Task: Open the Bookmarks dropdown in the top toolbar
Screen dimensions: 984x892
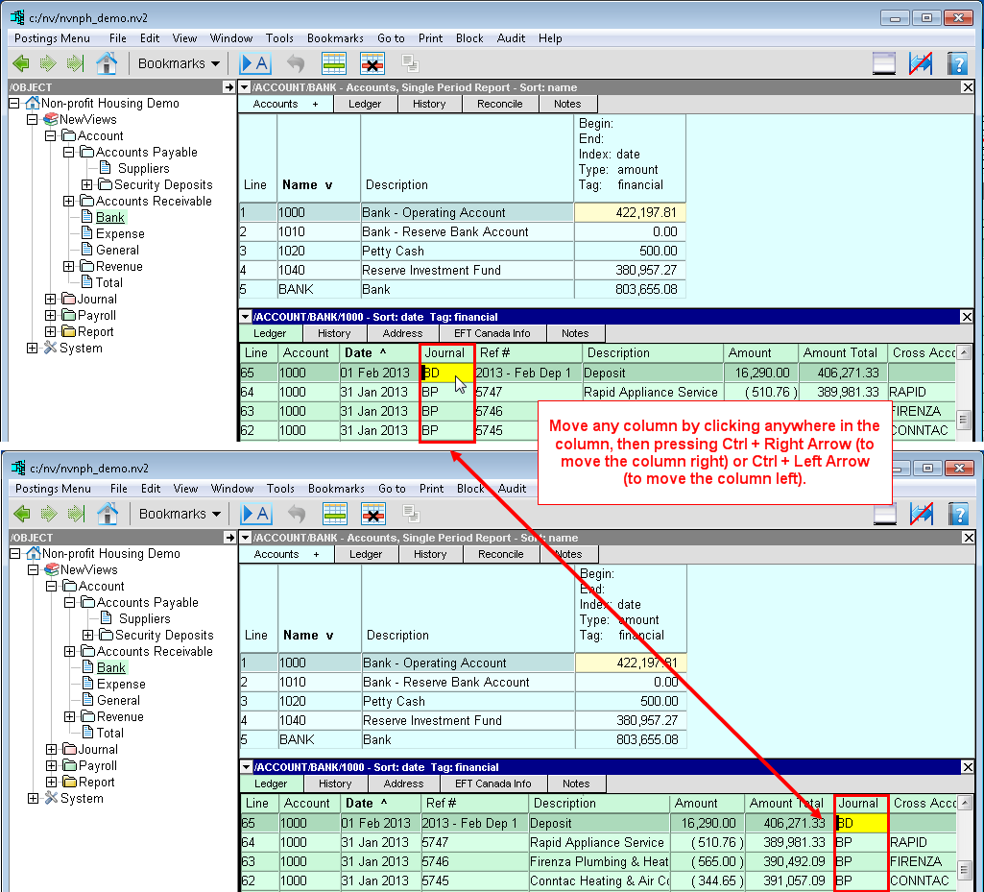Action: click(179, 63)
